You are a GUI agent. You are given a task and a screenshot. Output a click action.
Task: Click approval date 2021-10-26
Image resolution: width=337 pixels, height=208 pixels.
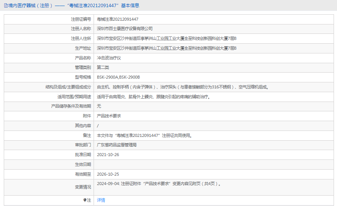click(x=108, y=155)
